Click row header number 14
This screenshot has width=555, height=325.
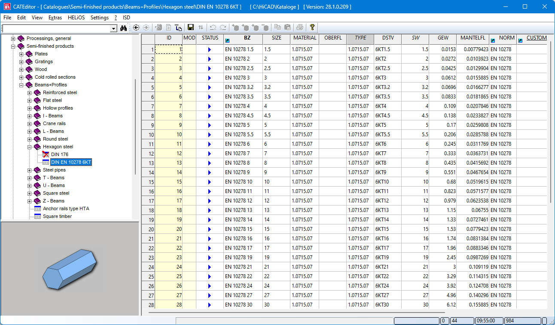pos(148,172)
